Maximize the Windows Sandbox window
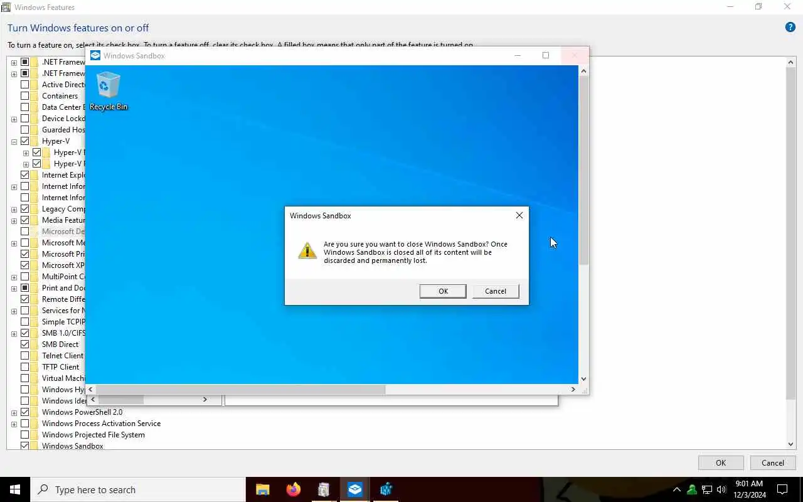The image size is (803, 502). (x=546, y=55)
